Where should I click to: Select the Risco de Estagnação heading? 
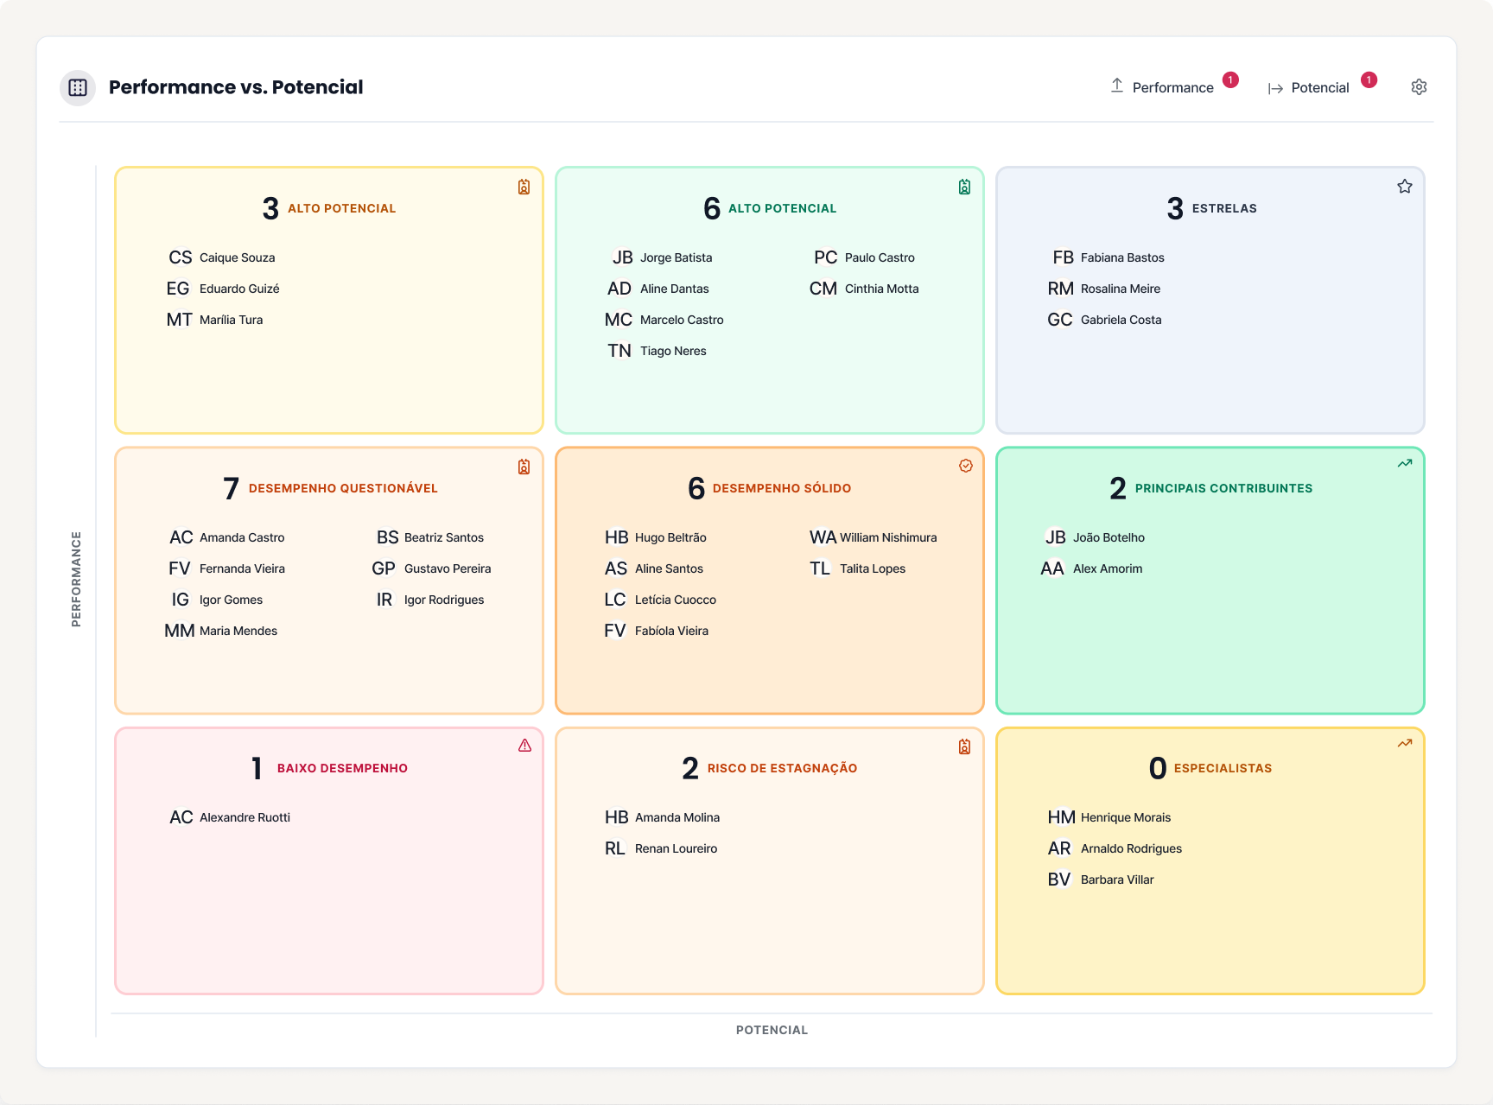pyautogui.click(x=782, y=768)
